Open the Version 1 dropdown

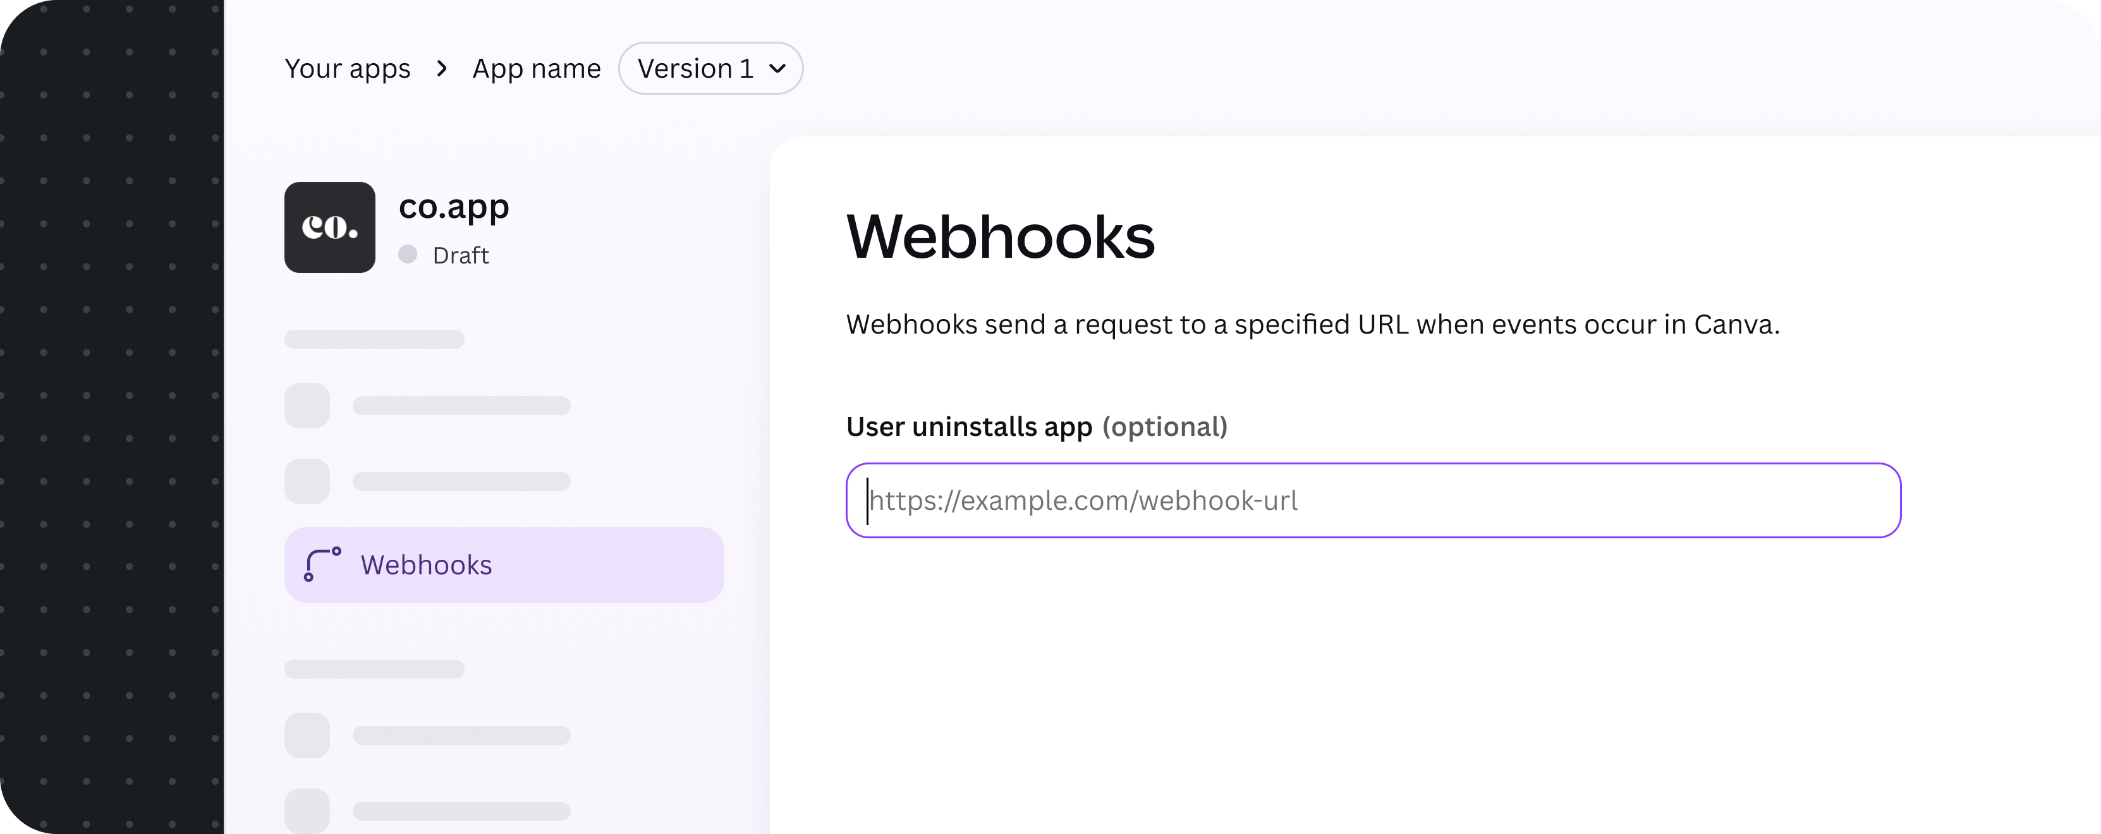[710, 68]
